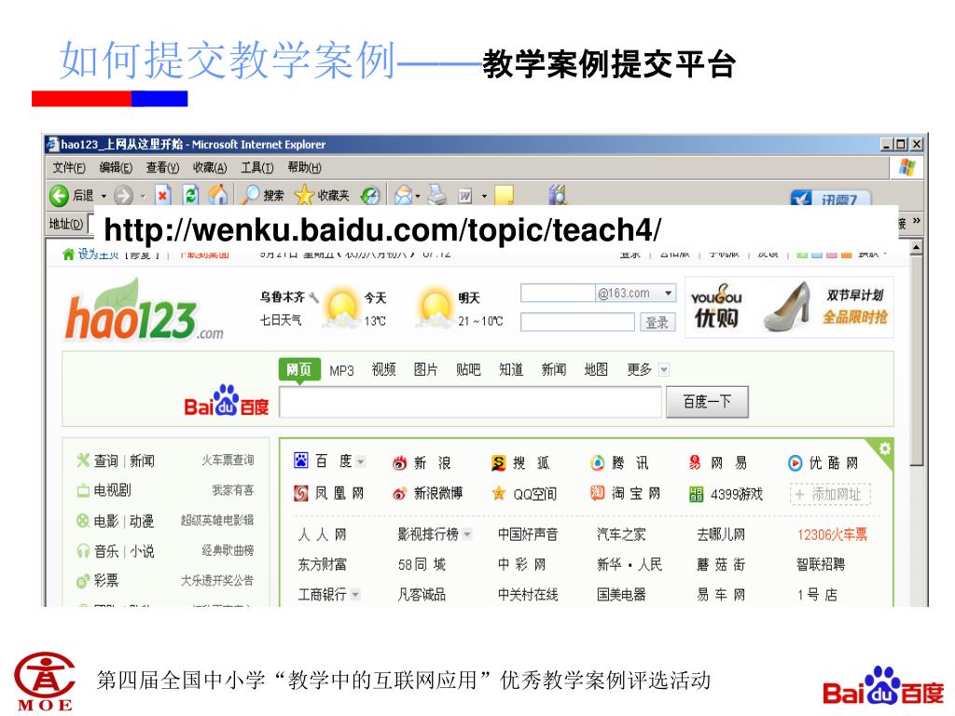Screen dimensions: 955x716
Task: Open 搜狐 site link
Action: pos(520,462)
